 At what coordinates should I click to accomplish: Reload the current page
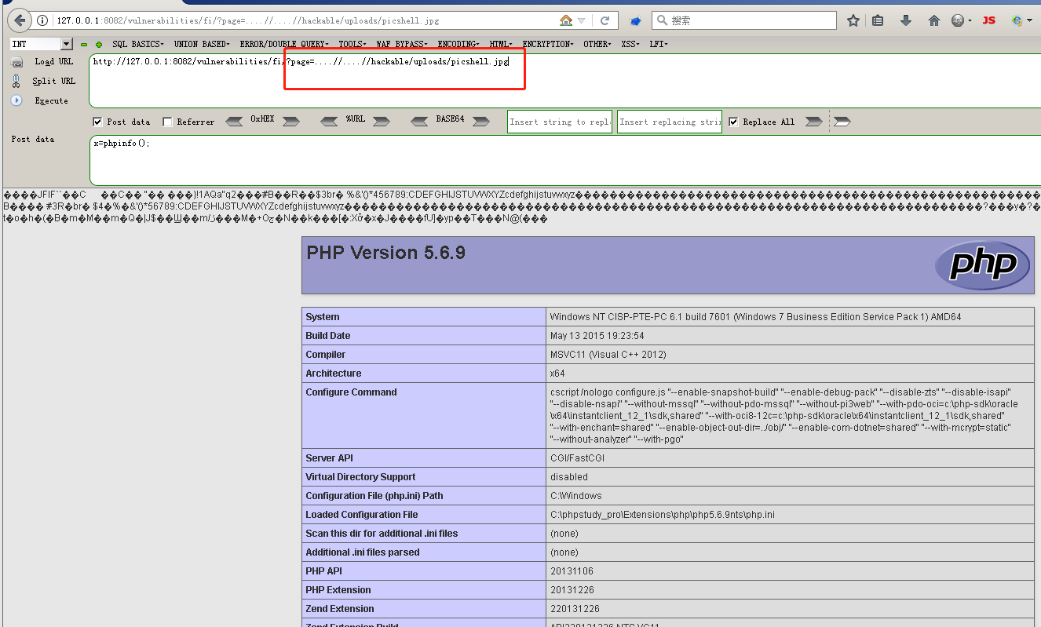(605, 20)
